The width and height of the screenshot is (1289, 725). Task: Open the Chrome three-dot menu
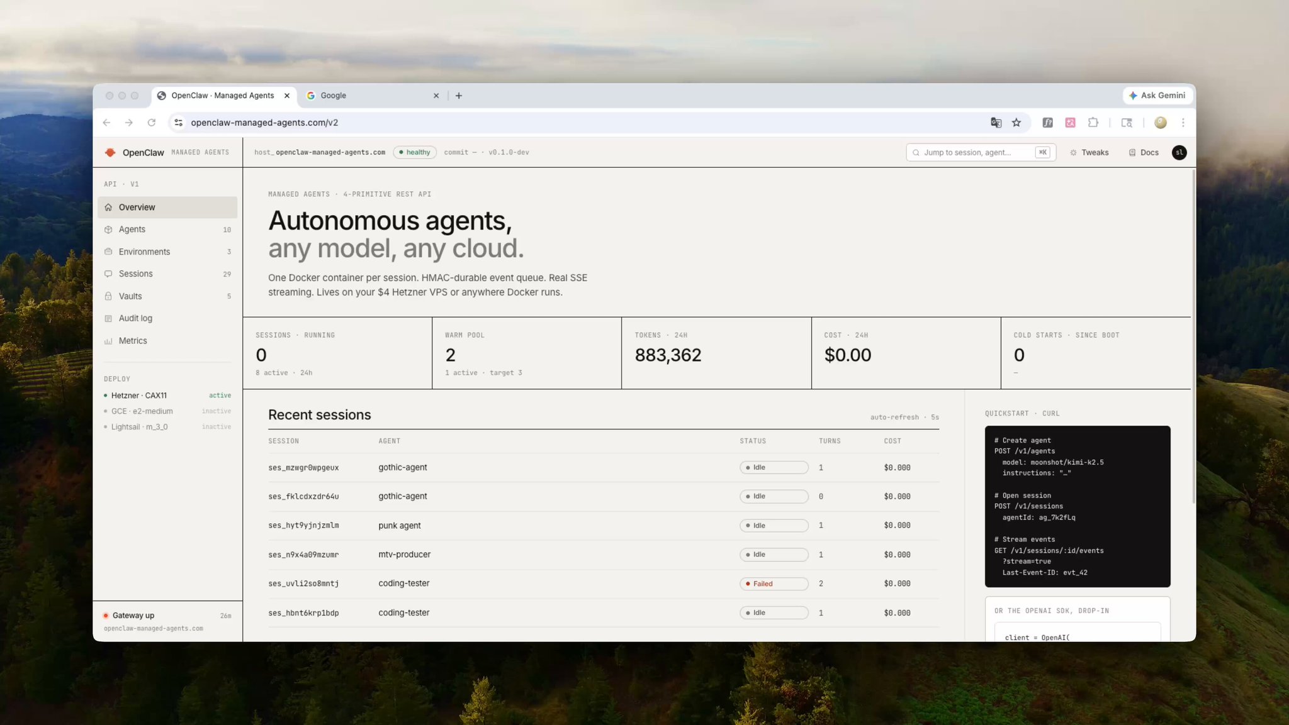click(1183, 123)
